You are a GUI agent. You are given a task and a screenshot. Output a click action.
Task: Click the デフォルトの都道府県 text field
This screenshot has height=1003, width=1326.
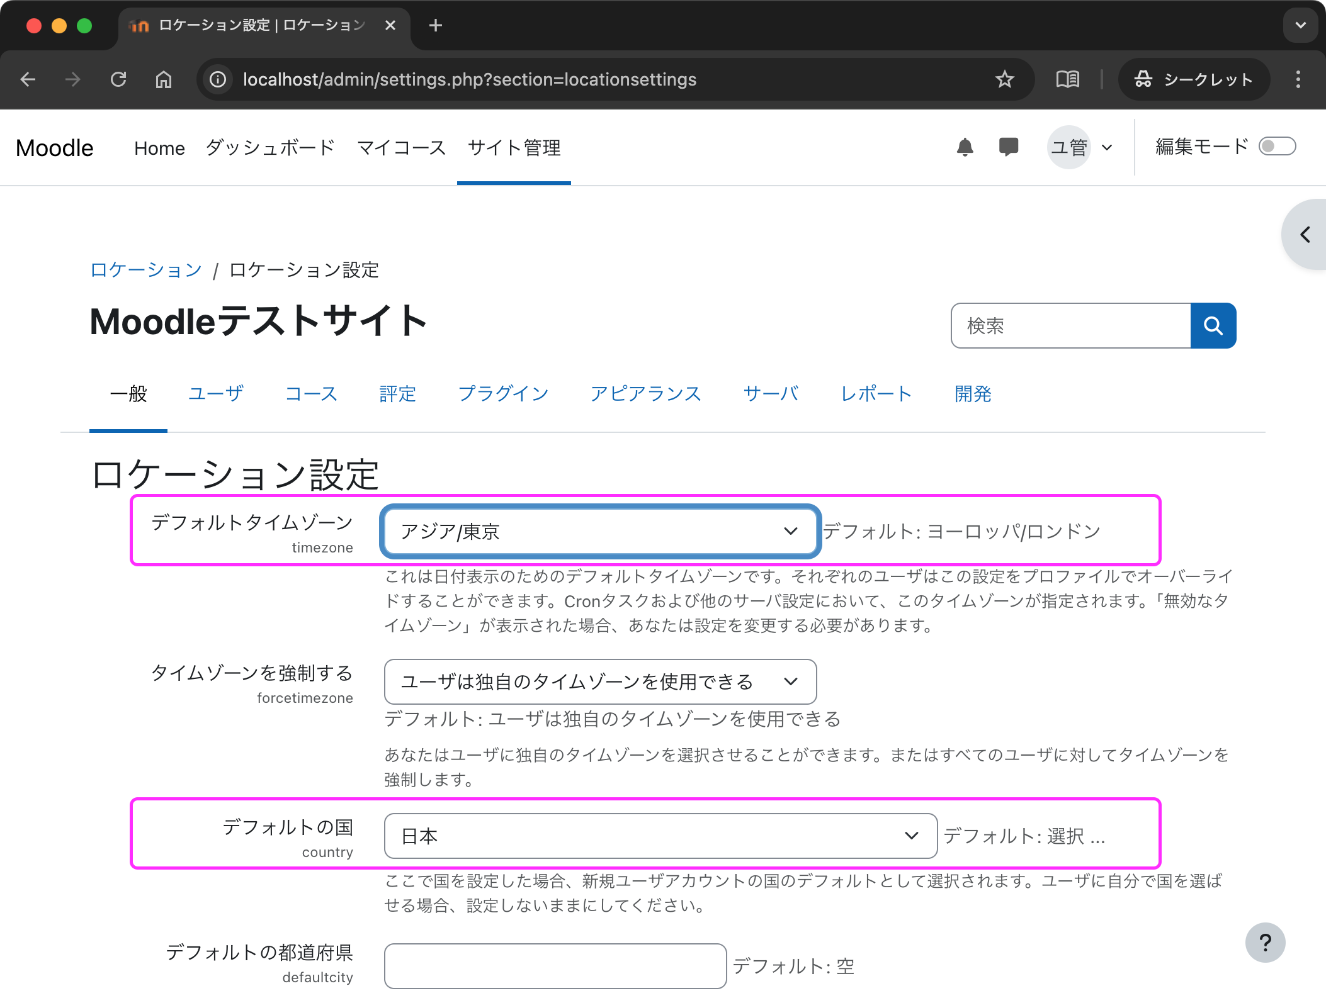[x=555, y=965]
